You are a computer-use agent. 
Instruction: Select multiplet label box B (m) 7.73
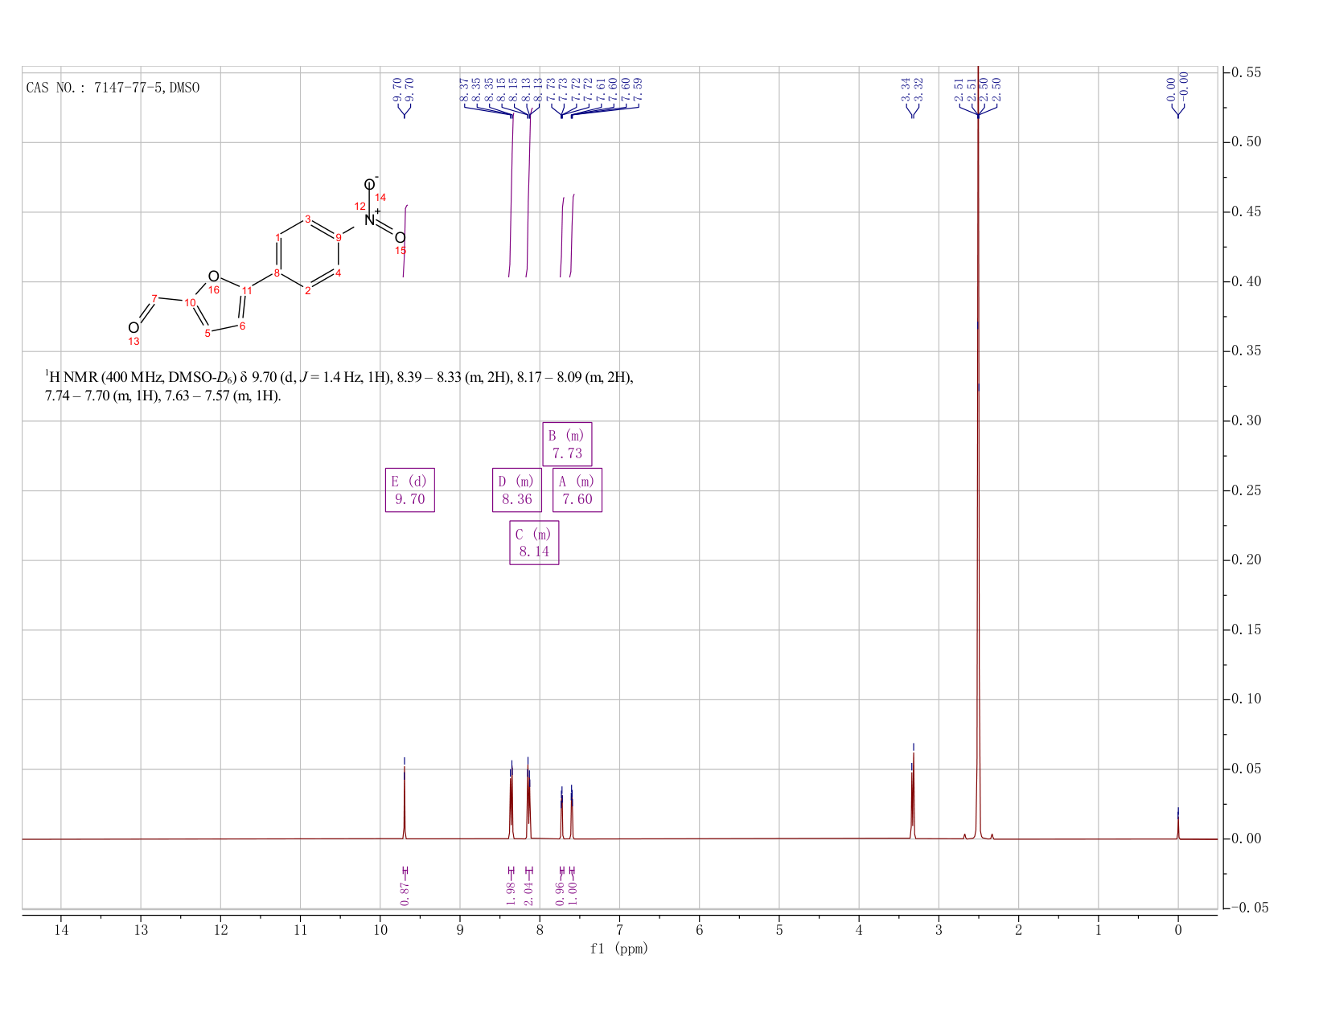tap(567, 445)
